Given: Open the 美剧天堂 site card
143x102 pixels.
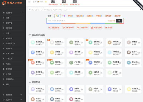Looking at the screenshot, I should pyautogui.click(x=56, y=89).
